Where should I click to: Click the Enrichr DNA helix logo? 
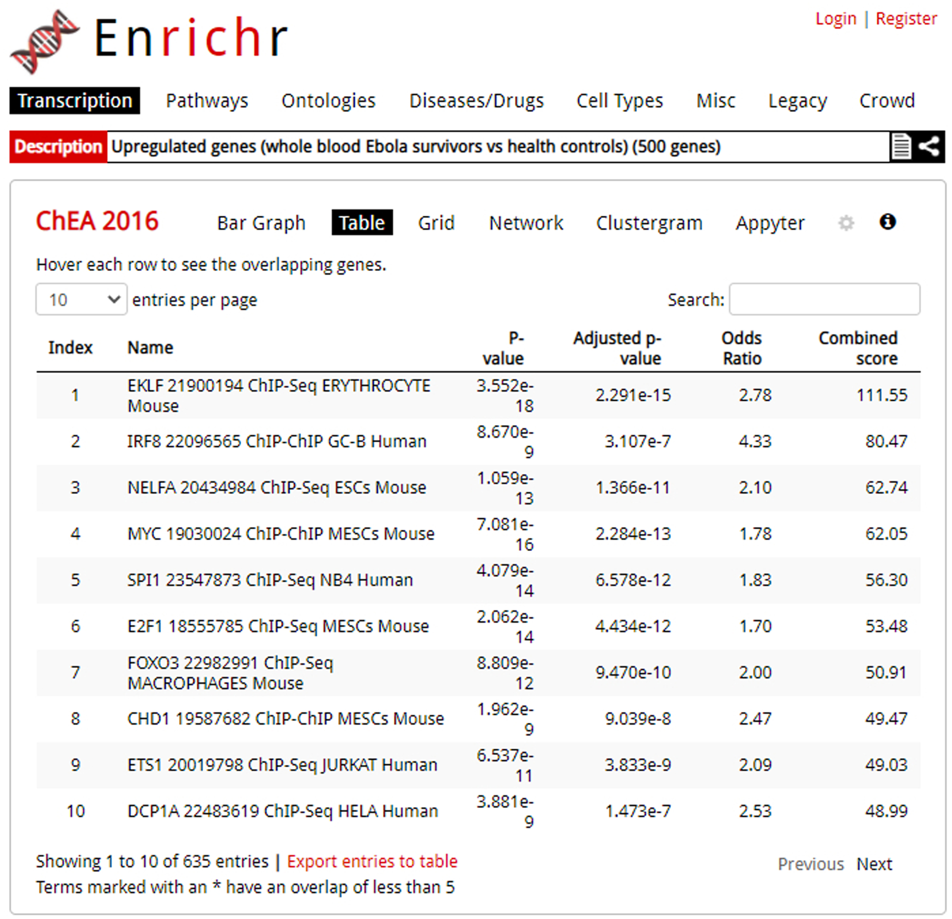(44, 41)
